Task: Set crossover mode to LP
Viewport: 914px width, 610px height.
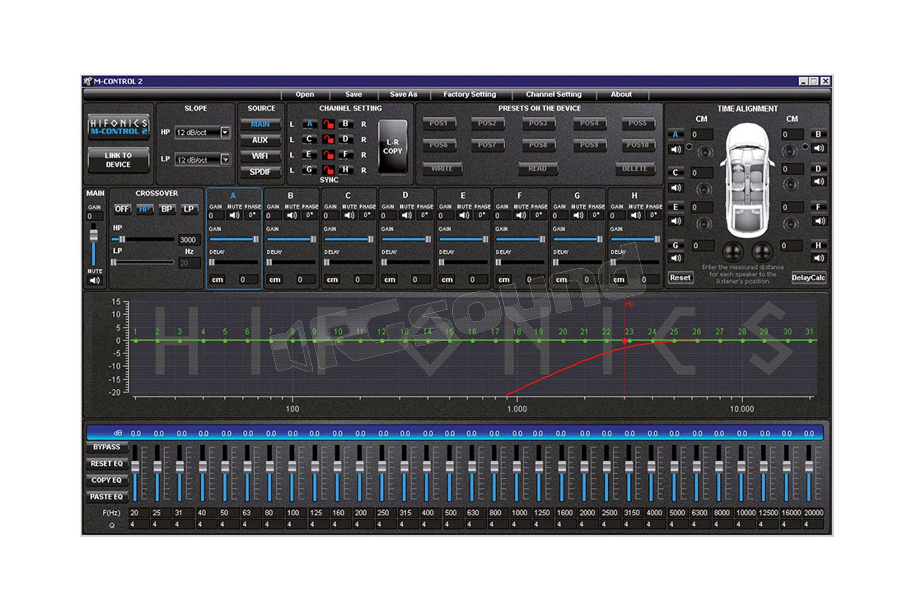Action: click(189, 209)
